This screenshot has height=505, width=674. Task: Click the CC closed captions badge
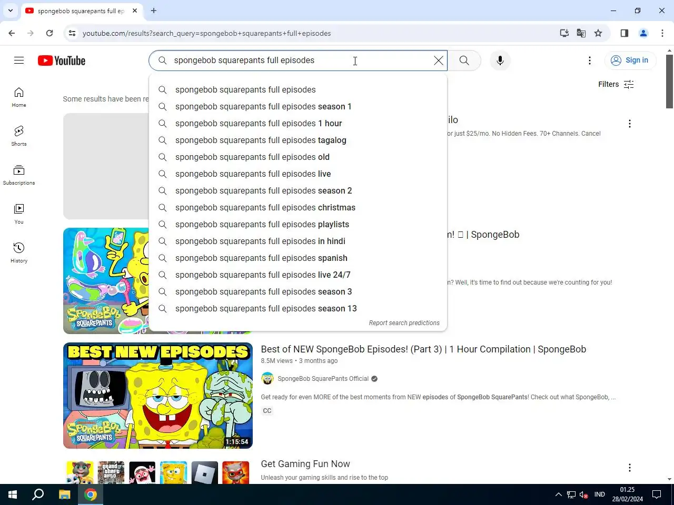[x=267, y=411]
